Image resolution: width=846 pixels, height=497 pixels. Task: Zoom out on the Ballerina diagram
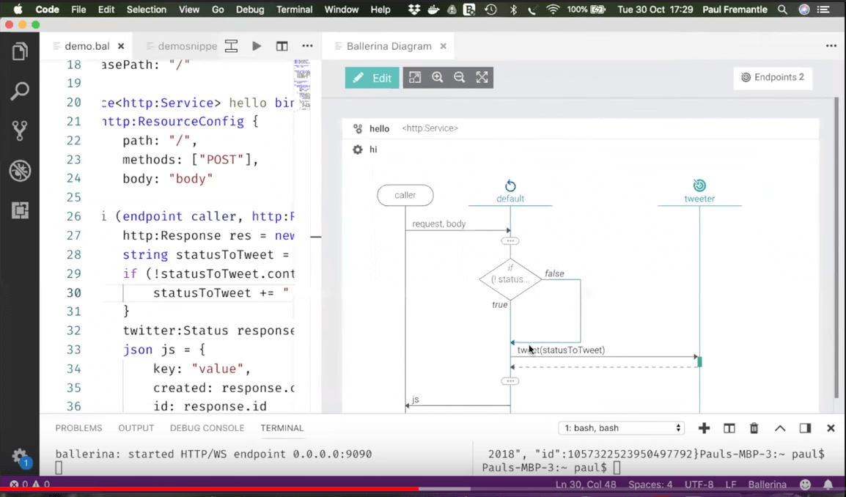[x=459, y=78]
